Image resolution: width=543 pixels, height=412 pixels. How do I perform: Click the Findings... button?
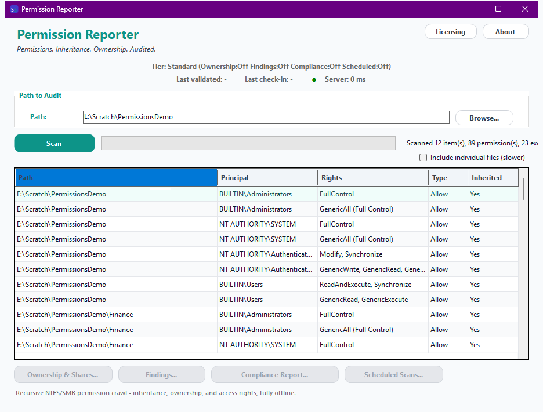pyautogui.click(x=162, y=375)
